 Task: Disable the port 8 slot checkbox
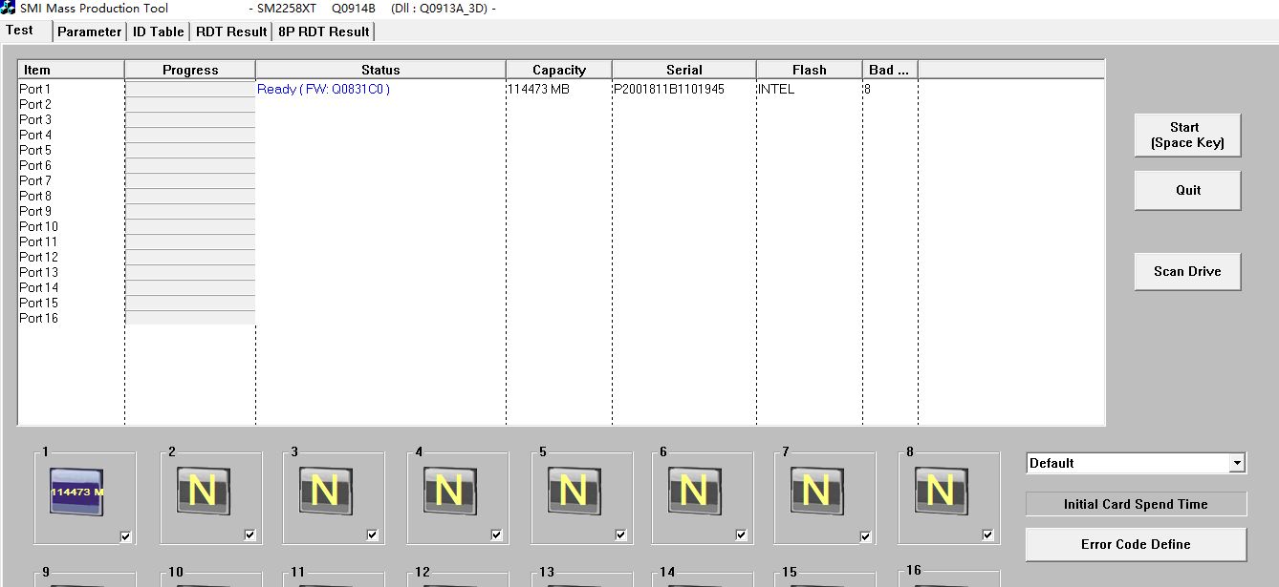[x=988, y=535]
